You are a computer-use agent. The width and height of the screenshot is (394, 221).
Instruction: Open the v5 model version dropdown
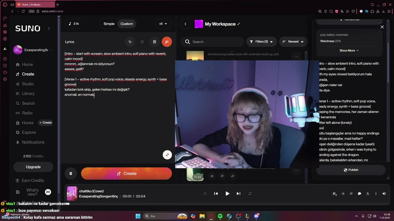163,24
